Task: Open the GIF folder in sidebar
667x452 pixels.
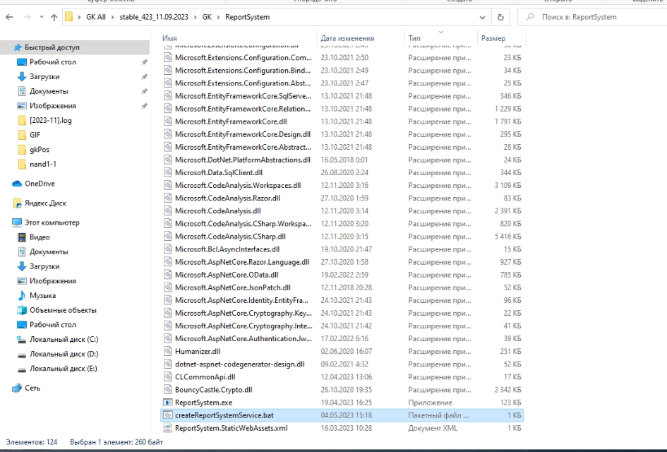Action: coord(35,135)
